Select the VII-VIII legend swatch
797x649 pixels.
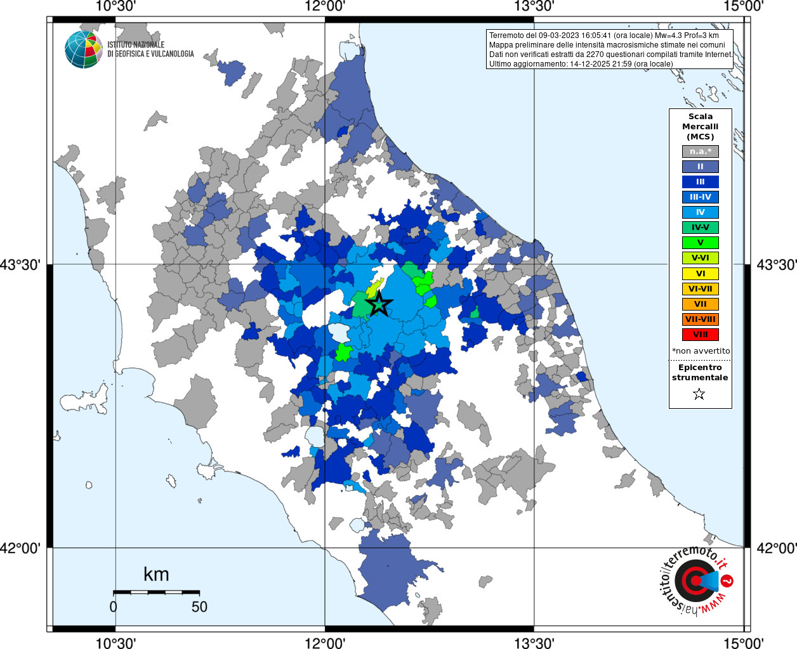701,319
